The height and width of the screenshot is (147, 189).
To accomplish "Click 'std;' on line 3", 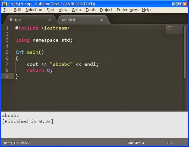I will [x=67, y=40].
